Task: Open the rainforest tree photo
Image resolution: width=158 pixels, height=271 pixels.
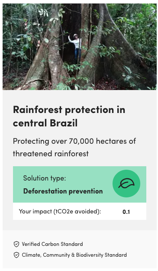Action: coord(80,47)
